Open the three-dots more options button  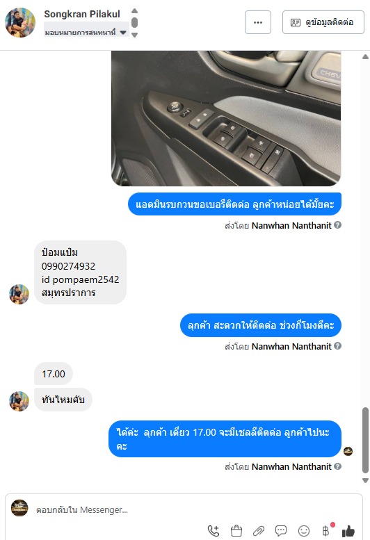pyautogui.click(x=258, y=22)
